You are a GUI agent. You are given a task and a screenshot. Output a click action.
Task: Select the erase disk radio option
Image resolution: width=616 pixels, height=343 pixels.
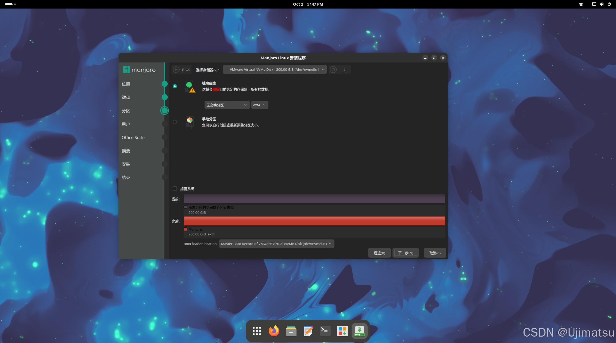coord(175,86)
